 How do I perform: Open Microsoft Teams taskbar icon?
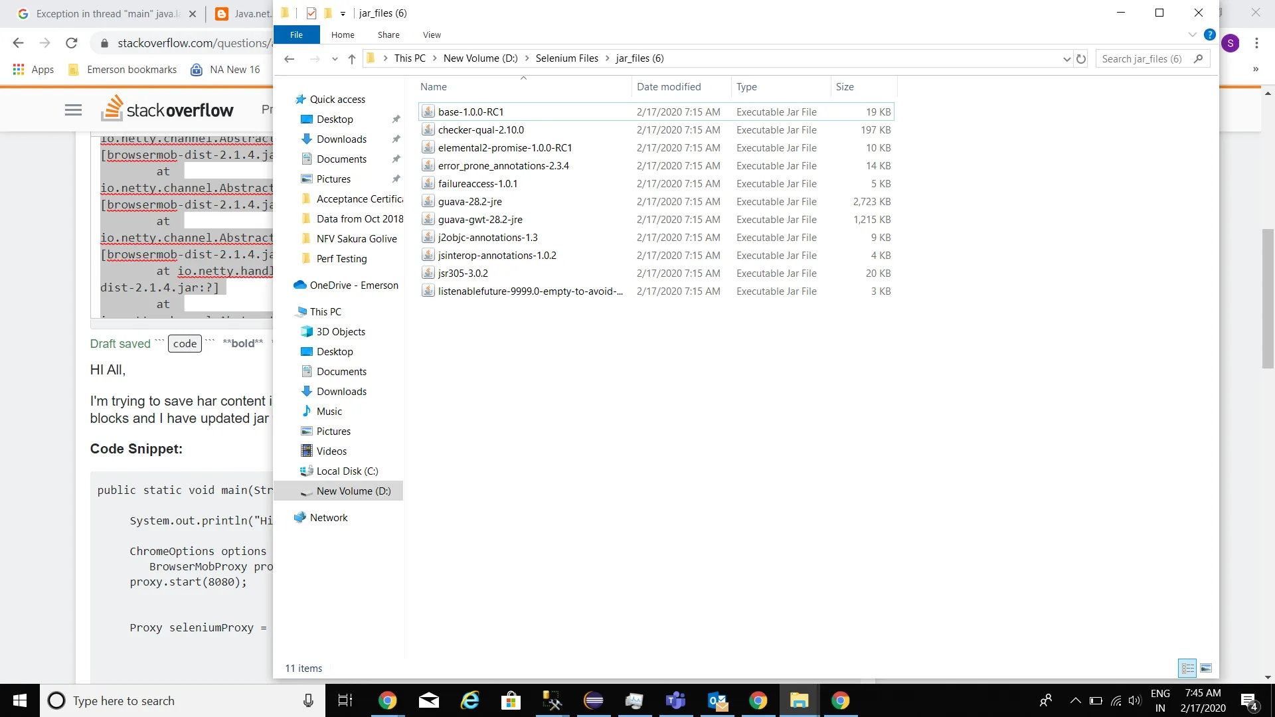click(x=675, y=700)
